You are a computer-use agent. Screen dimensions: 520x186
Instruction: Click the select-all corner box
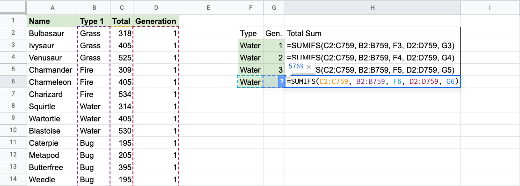point(13,7)
